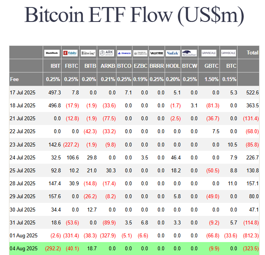Click the ARKB ticker header
Screen dimensions: 265x255
[108, 66]
